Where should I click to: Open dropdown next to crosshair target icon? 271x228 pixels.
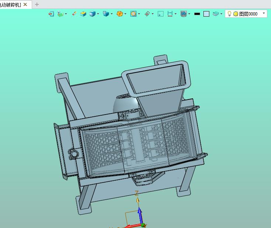(x=152, y=14)
